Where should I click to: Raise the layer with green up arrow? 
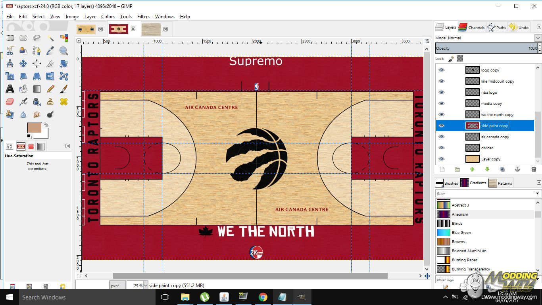[472, 170]
